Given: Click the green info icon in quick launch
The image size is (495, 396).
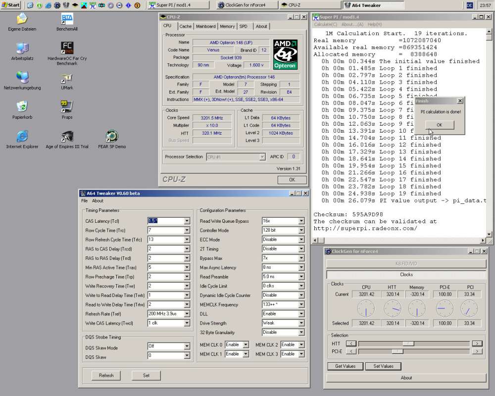Looking at the screenshot, I should coord(39,5).
